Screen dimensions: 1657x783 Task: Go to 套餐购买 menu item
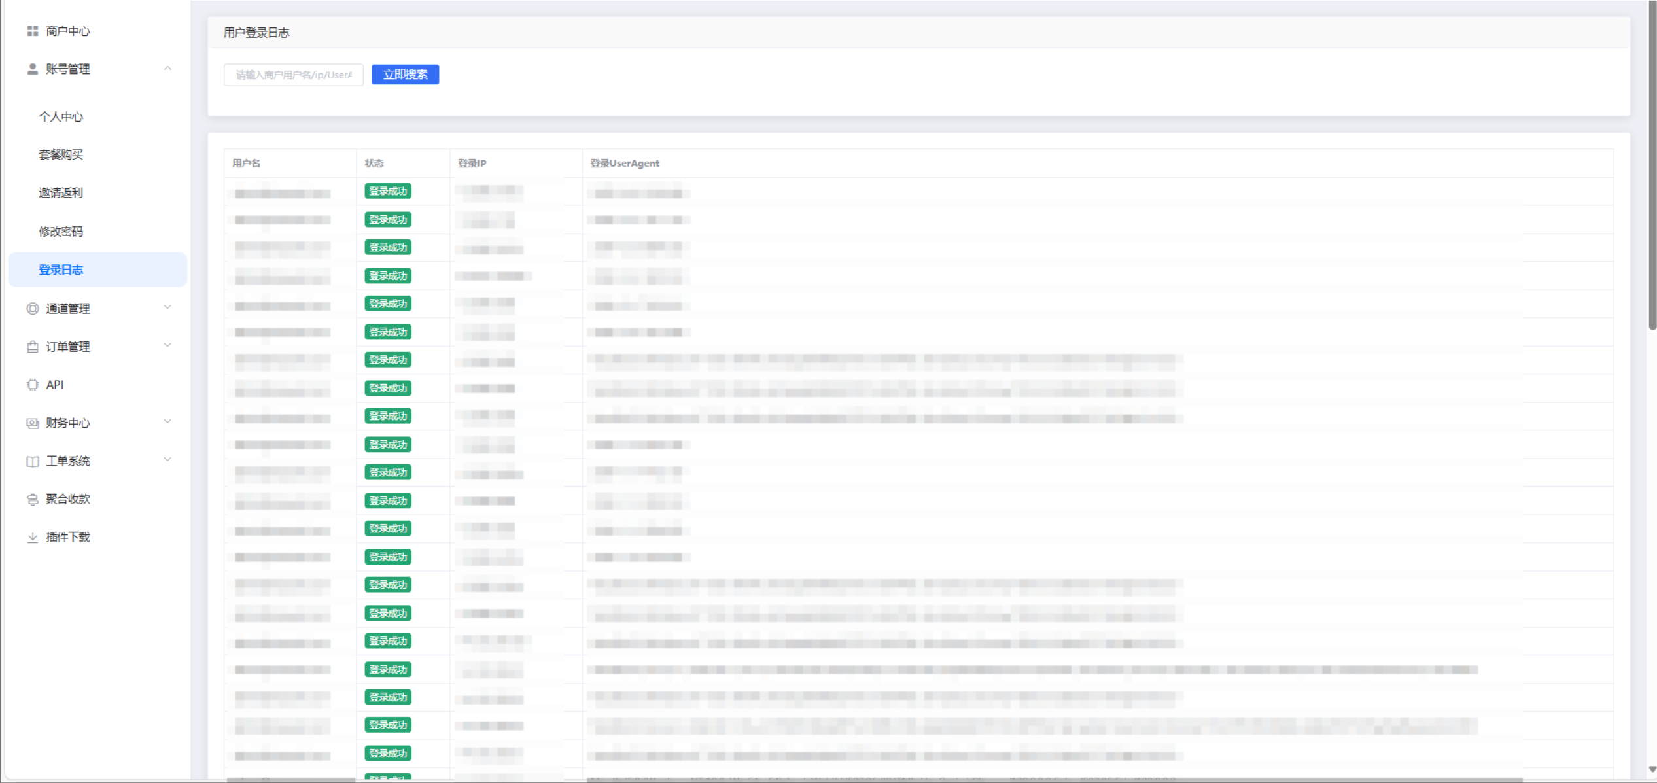coord(61,154)
